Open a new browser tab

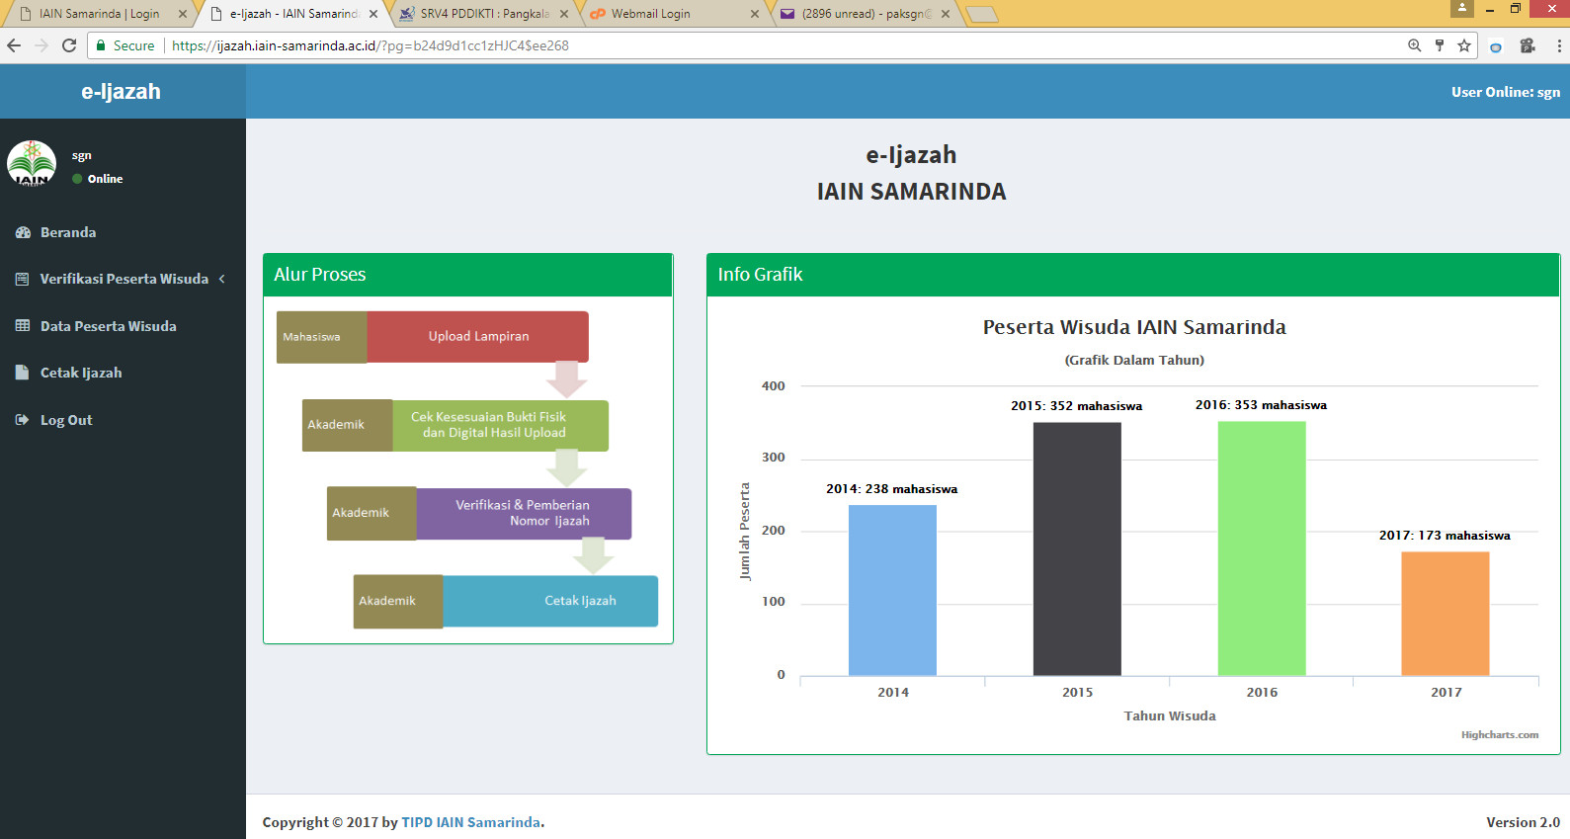click(x=981, y=14)
